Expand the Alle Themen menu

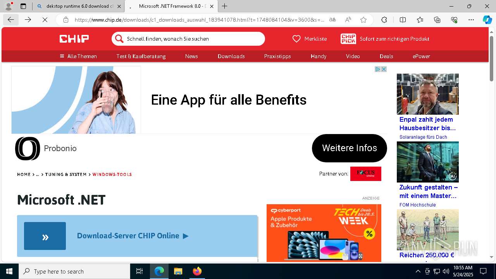point(78,56)
